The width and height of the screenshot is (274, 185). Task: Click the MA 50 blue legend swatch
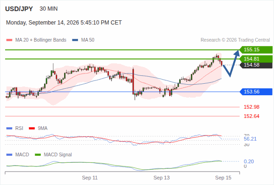coord(75,40)
